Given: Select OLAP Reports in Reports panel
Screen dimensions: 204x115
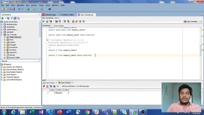Looking at the screenshot, I should [11, 75].
